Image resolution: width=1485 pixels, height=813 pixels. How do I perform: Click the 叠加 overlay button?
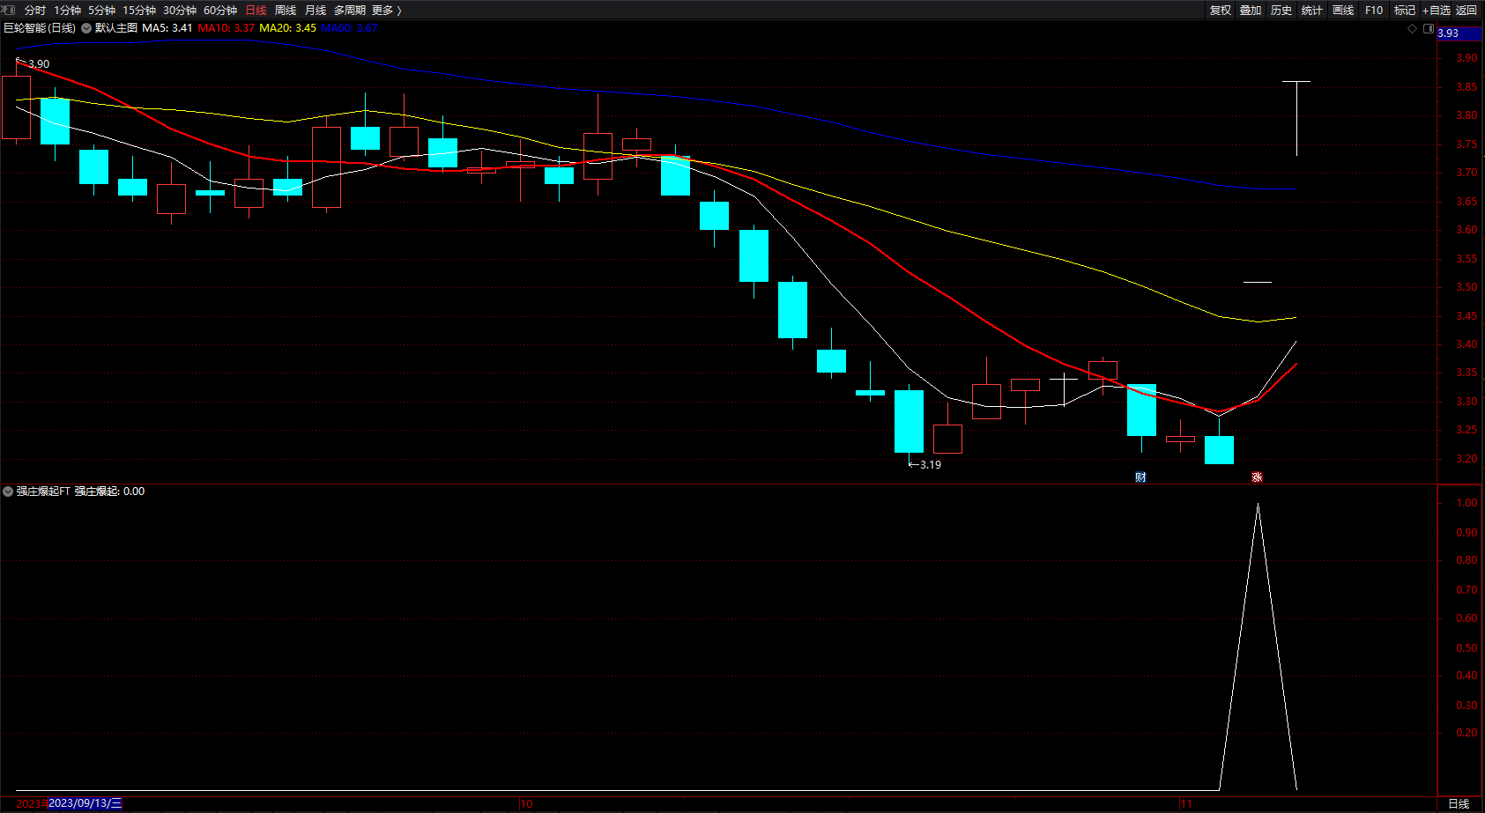pyautogui.click(x=1251, y=11)
